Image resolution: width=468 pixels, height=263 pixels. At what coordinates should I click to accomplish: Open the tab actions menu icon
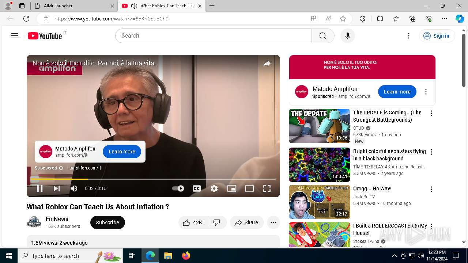click(x=22, y=6)
